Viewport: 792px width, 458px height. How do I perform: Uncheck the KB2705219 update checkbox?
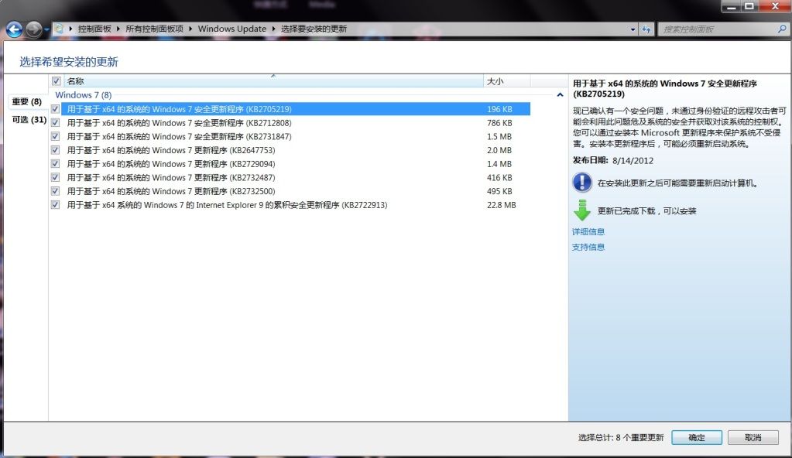[x=56, y=109]
